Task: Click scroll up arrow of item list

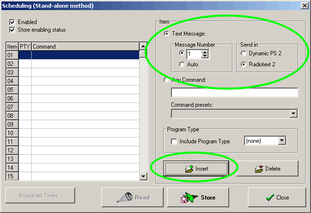Action: (143, 46)
